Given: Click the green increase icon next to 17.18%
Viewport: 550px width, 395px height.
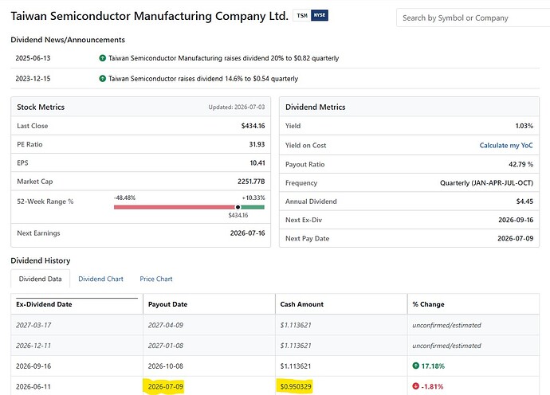Looking at the screenshot, I should [415, 366].
